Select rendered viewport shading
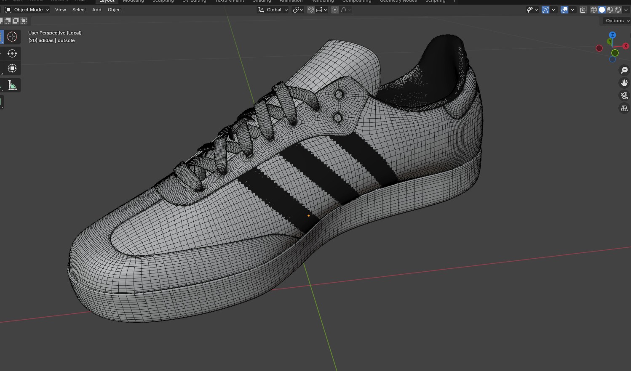Viewport: 631px width, 371px height. [x=618, y=10]
